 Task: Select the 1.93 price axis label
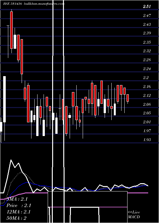147,140
